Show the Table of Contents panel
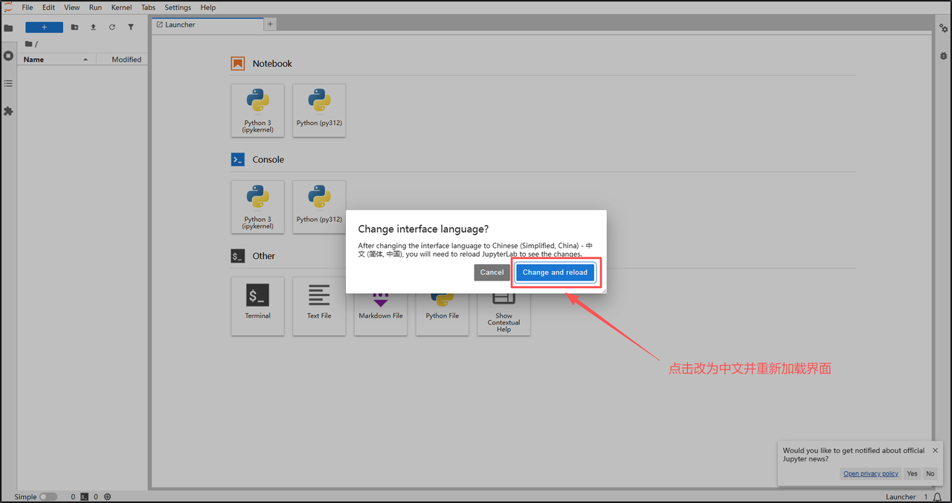This screenshot has width=952, height=503. click(8, 83)
